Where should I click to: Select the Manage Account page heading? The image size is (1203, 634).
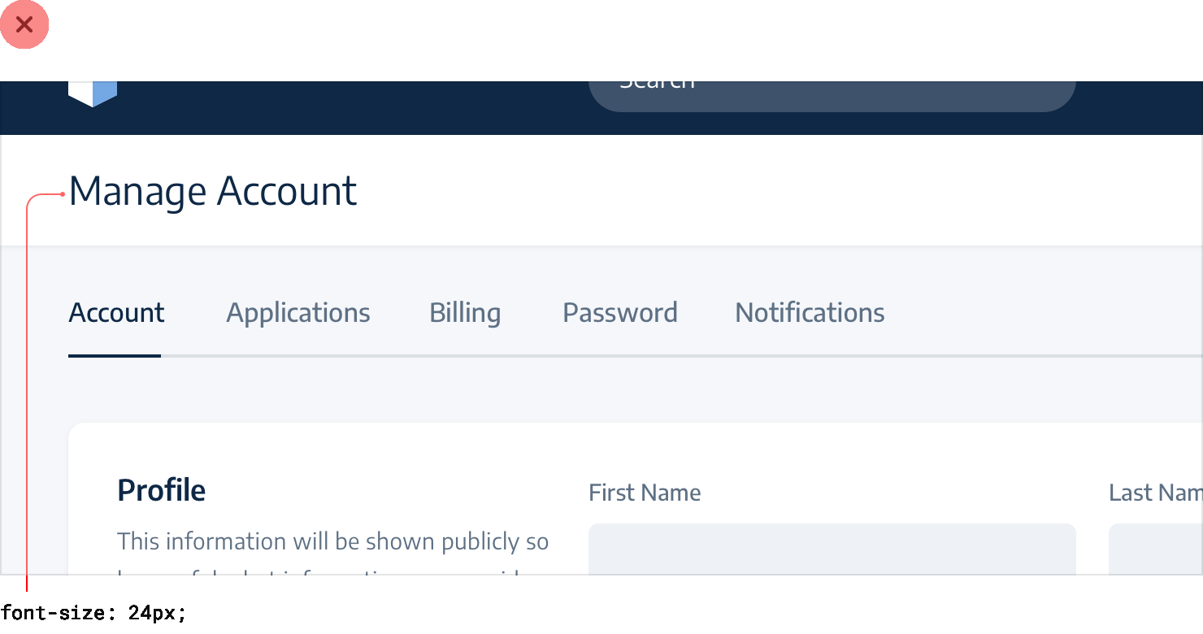click(x=213, y=192)
